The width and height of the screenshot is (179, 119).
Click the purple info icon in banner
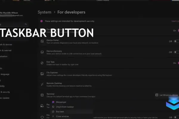click(x=41, y=21)
